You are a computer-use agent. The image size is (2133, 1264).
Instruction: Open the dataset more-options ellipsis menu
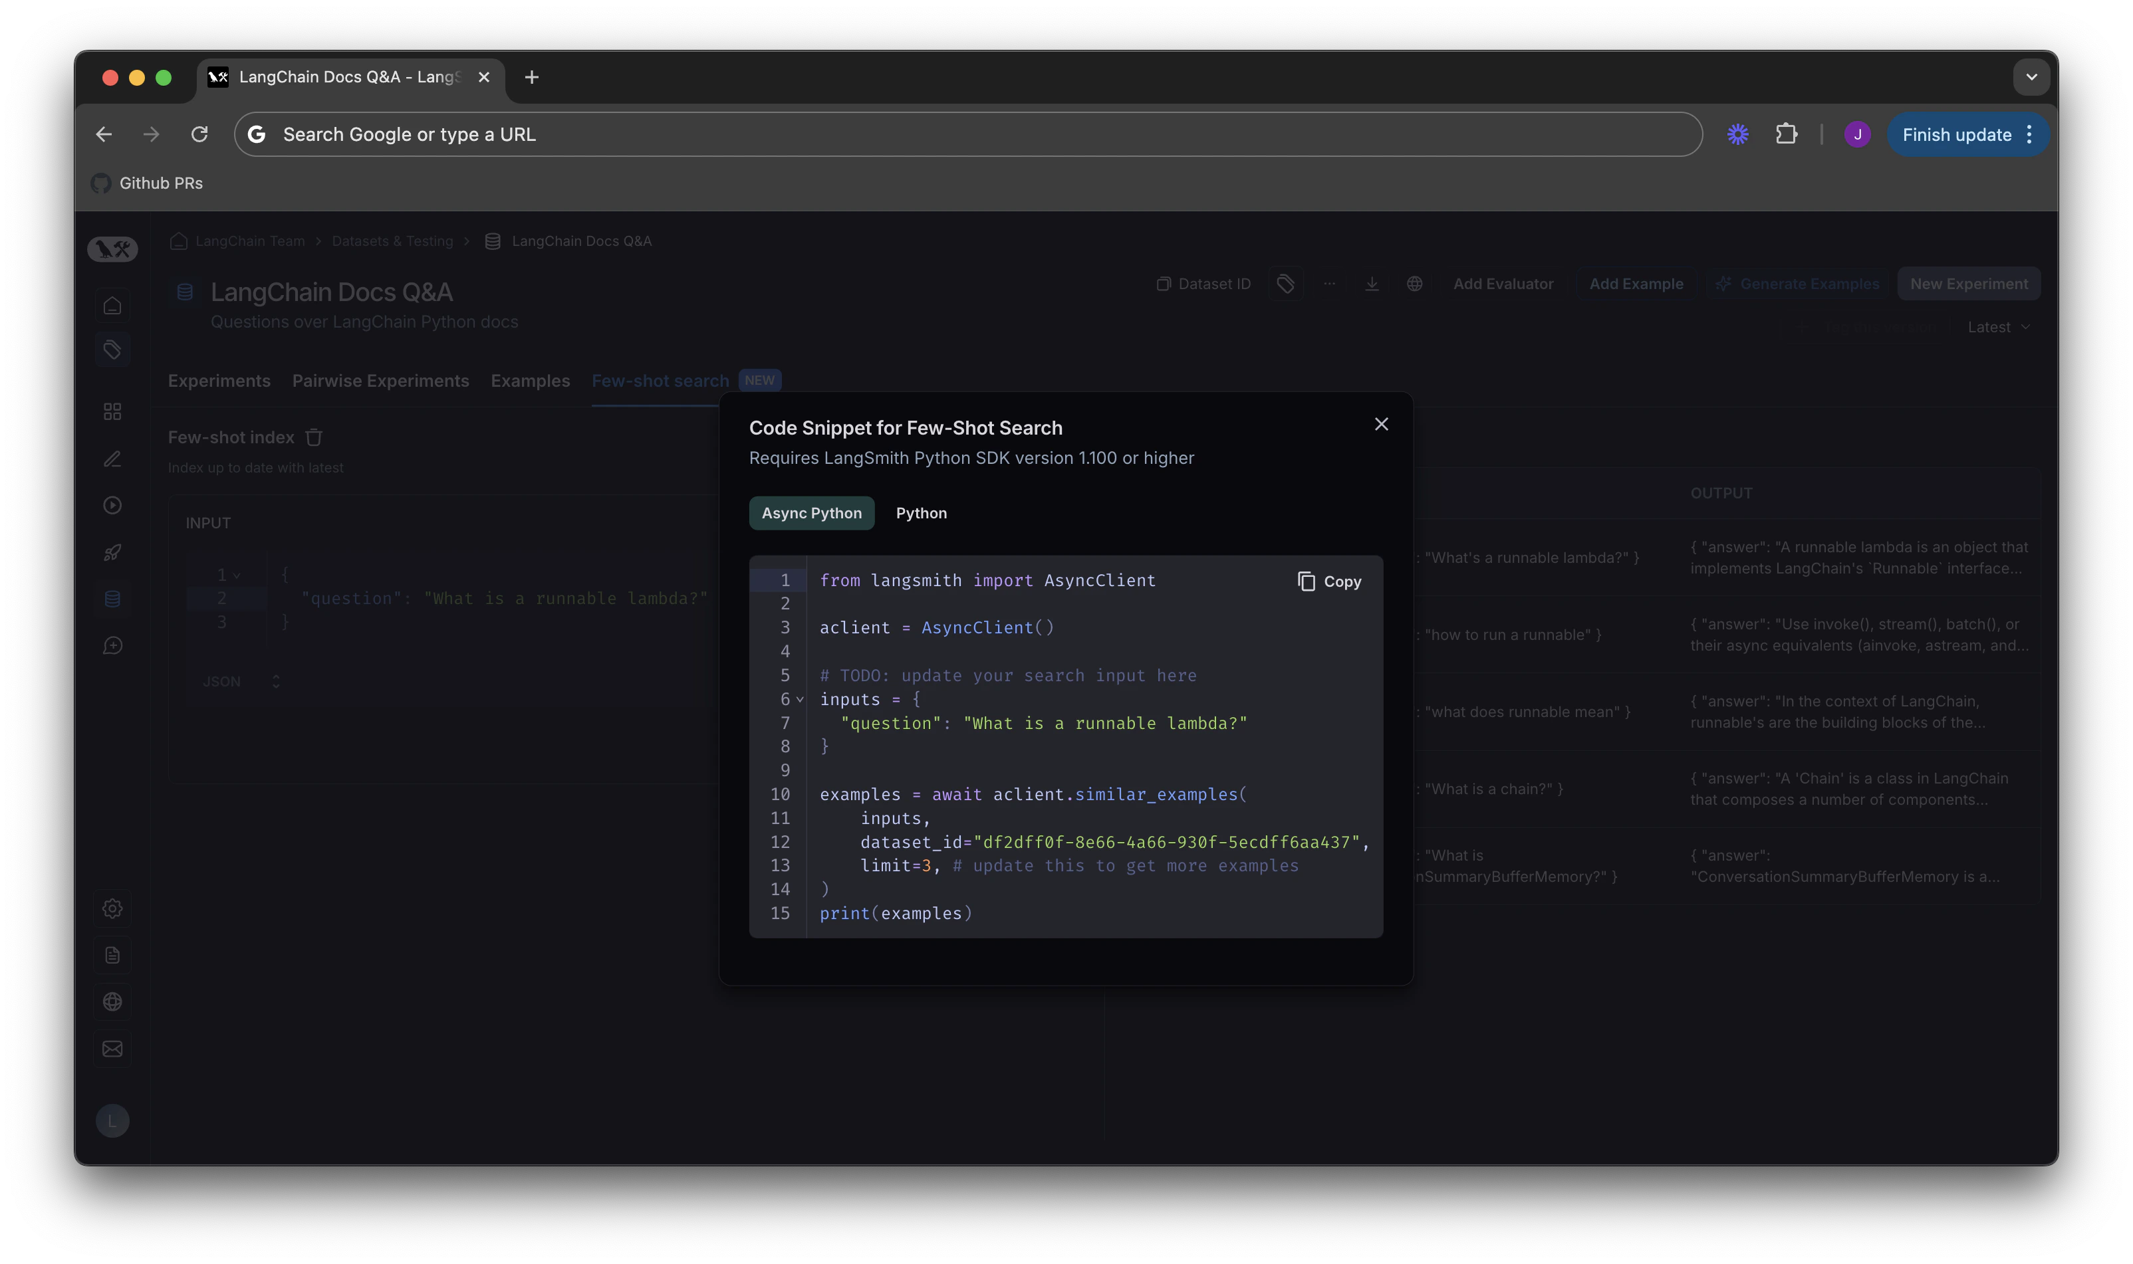coord(1328,284)
